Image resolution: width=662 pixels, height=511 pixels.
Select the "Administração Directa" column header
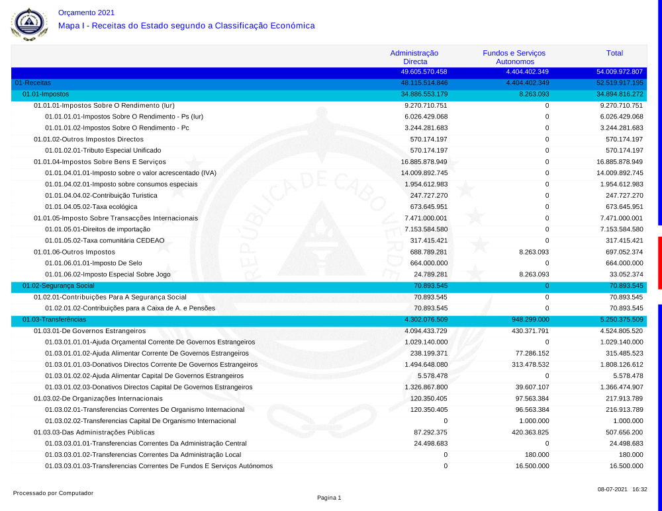click(414, 57)
